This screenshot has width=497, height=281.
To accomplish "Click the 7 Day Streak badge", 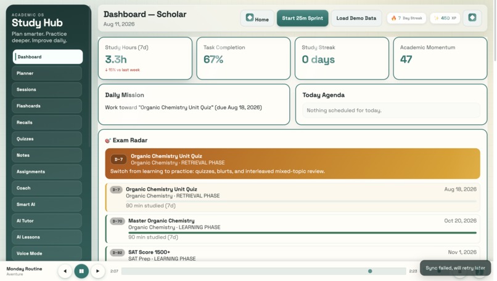I will click(407, 18).
